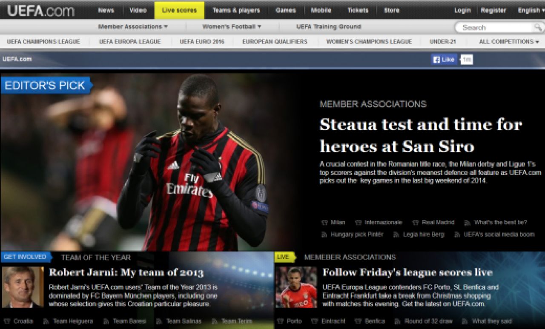
Task: Click the feed icon beside Team Baresi
Action: click(106, 321)
